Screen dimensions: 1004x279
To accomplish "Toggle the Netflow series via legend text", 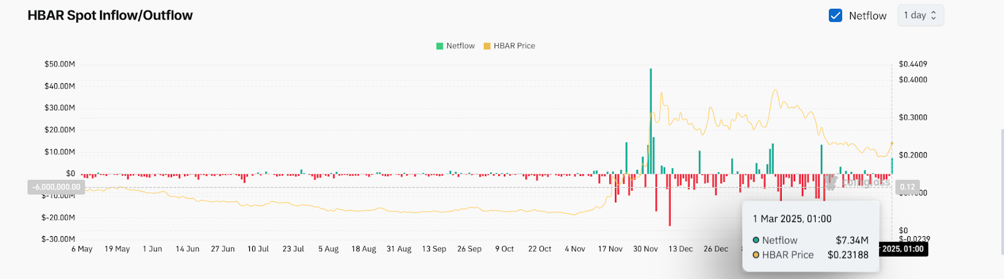I will click(460, 46).
